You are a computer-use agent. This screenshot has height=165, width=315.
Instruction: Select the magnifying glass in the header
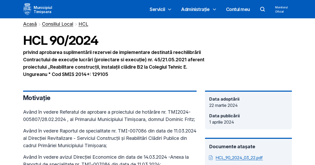(262, 9)
